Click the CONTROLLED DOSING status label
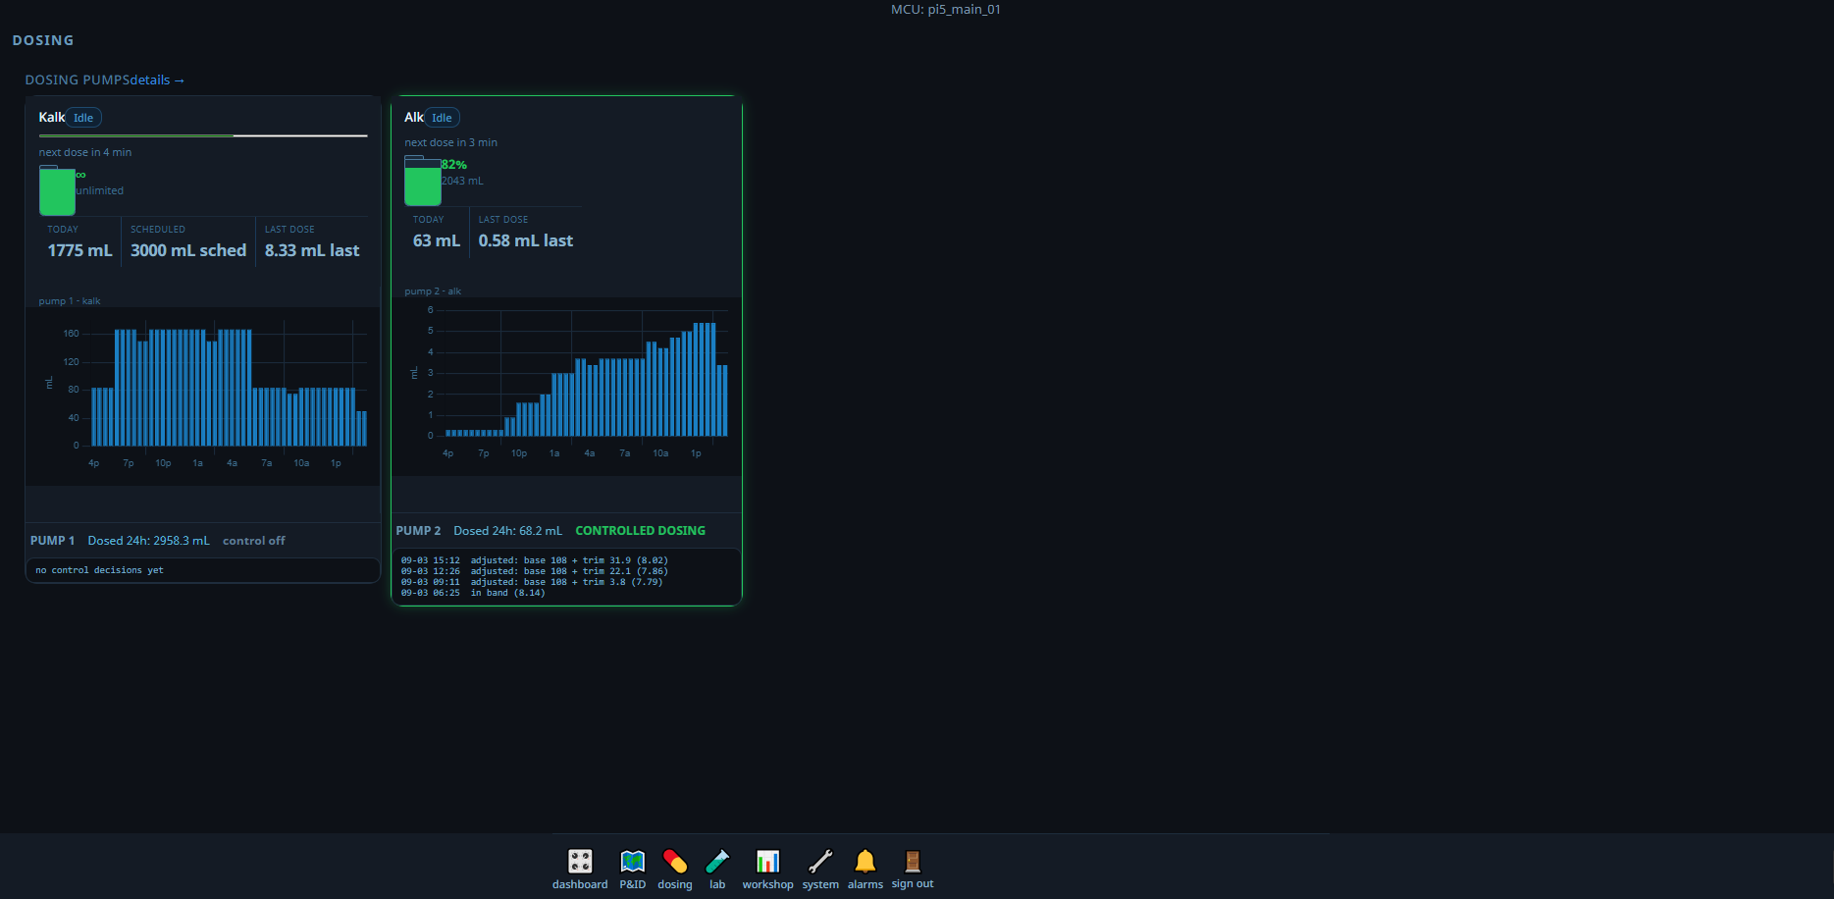The width and height of the screenshot is (1834, 899). click(x=641, y=531)
